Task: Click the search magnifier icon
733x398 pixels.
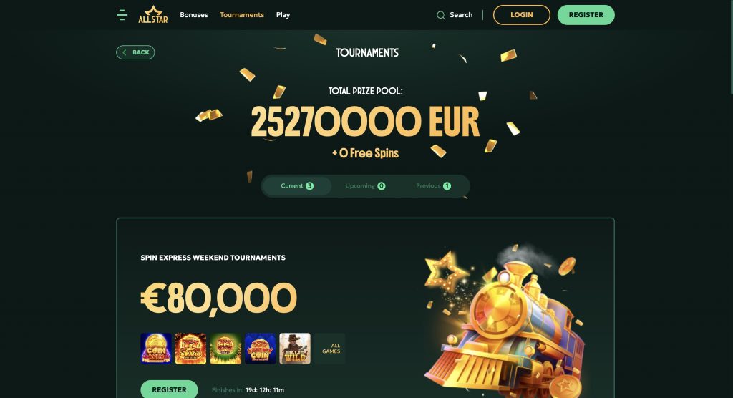Action: [440, 15]
